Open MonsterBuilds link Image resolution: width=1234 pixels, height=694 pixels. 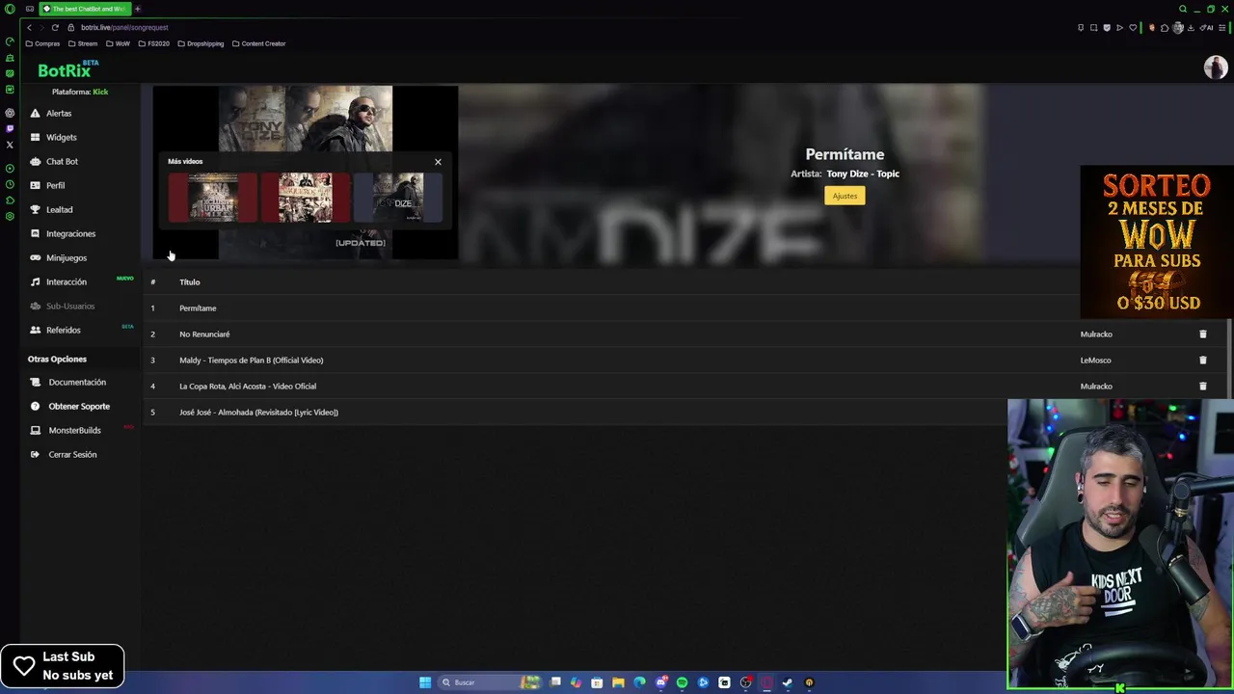coord(74,430)
